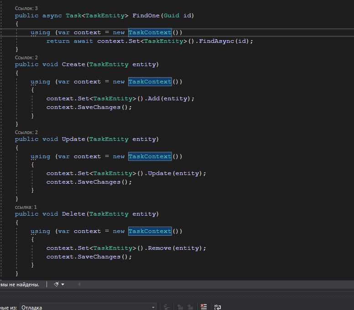This screenshot has height=310, width=354.
Task: Open the dropdown arrow beside the broom icon
Action: 63,284
